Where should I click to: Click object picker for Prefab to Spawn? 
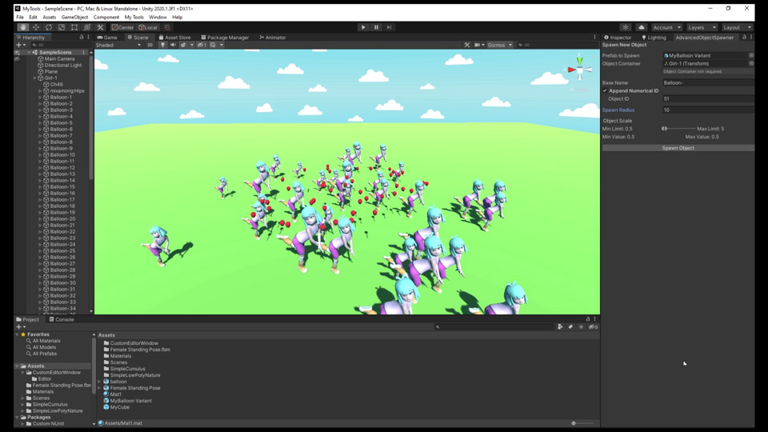tap(750, 55)
